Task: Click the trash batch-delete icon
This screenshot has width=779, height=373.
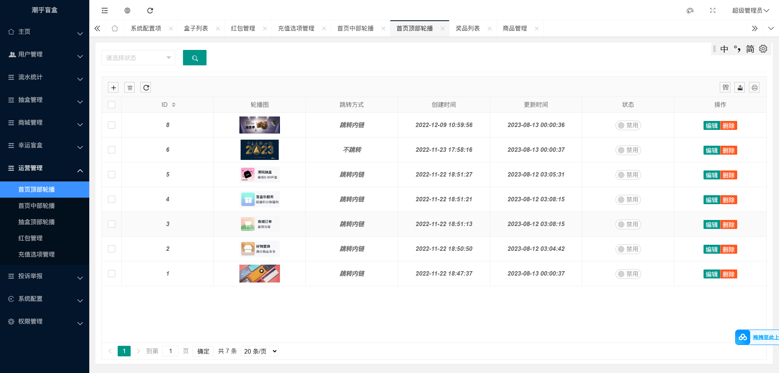Action: 129,88
